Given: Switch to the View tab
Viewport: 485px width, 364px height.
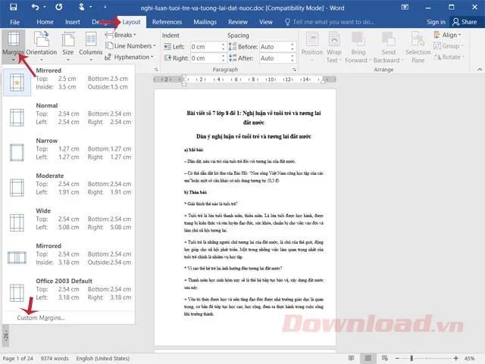Looking at the screenshot, I should tap(266, 22).
